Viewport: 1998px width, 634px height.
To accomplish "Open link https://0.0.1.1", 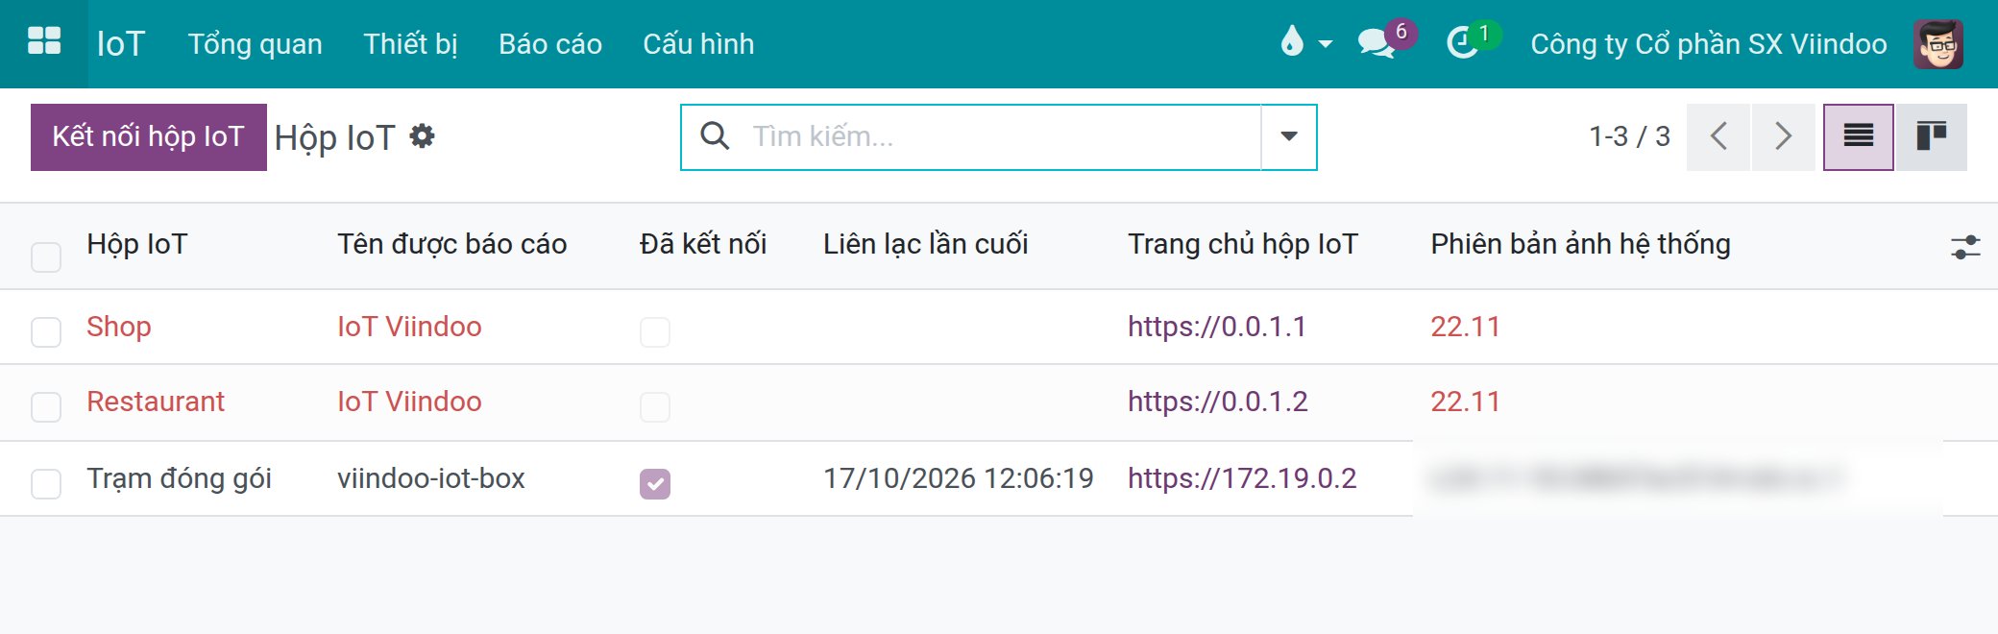I will [1217, 327].
